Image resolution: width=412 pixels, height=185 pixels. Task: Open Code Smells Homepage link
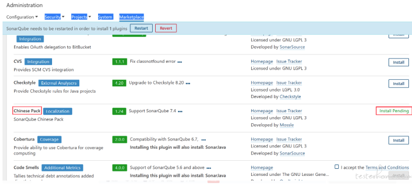(x=262, y=168)
